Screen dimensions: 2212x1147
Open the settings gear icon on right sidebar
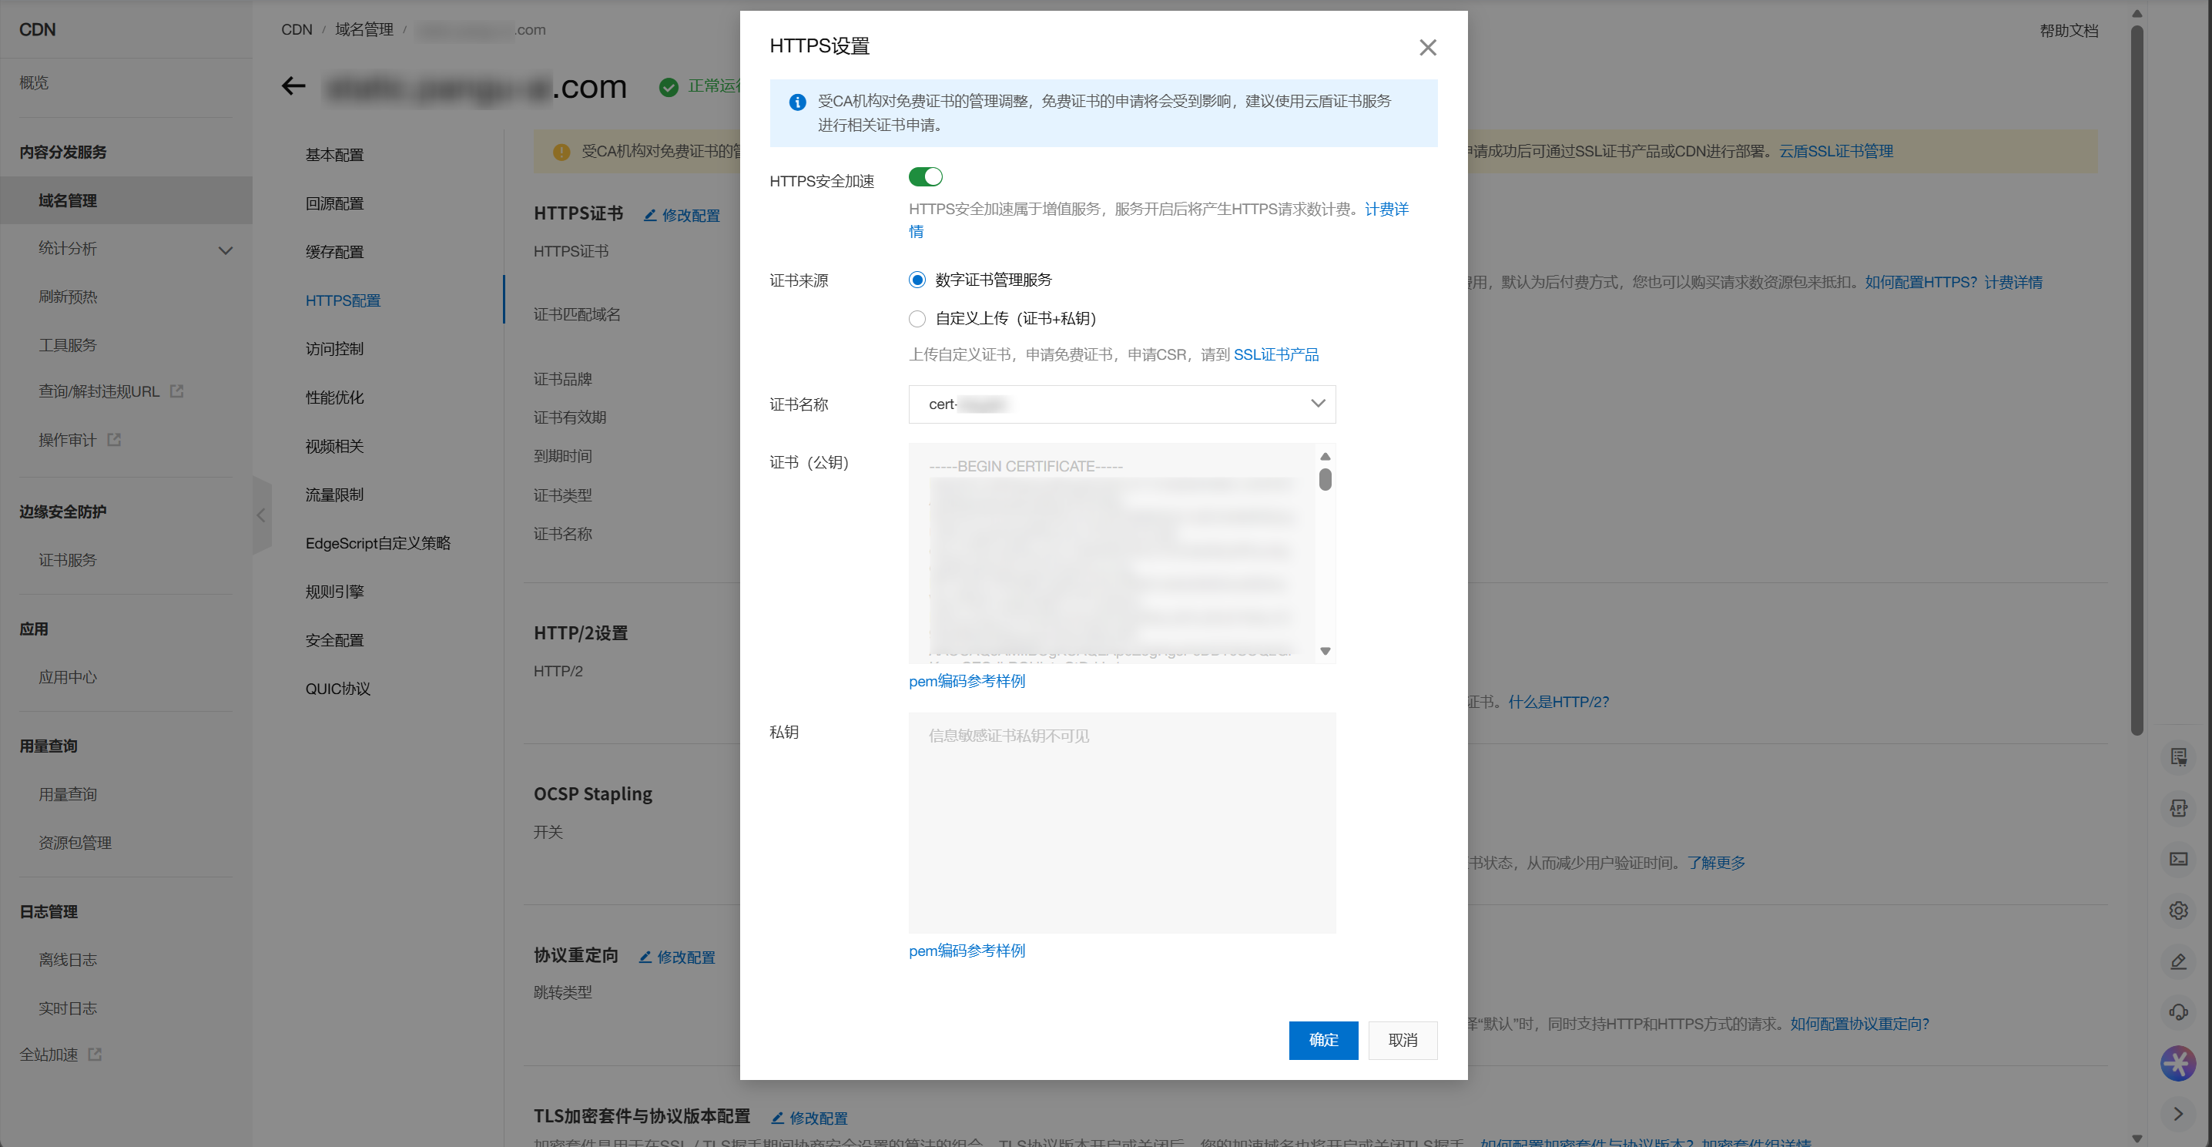[2179, 910]
